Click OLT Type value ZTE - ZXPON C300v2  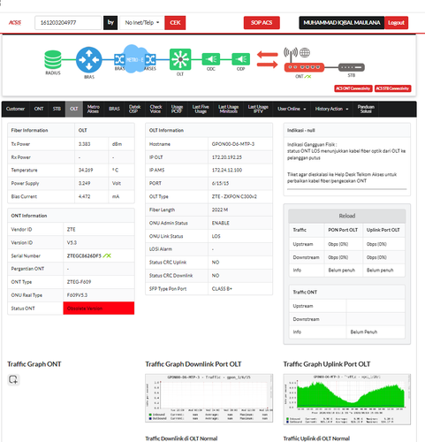(234, 196)
